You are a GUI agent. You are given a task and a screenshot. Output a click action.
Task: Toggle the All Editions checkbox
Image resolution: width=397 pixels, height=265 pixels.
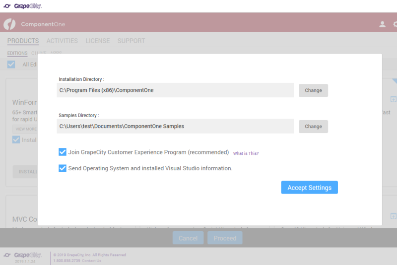(11, 65)
